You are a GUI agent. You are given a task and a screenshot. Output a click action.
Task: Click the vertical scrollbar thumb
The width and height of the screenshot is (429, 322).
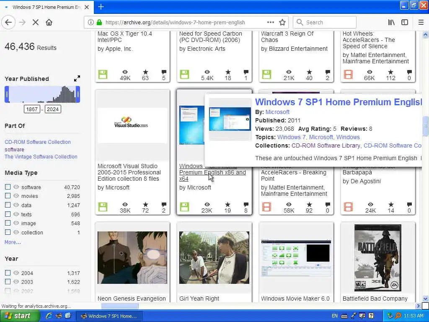coord(425,126)
